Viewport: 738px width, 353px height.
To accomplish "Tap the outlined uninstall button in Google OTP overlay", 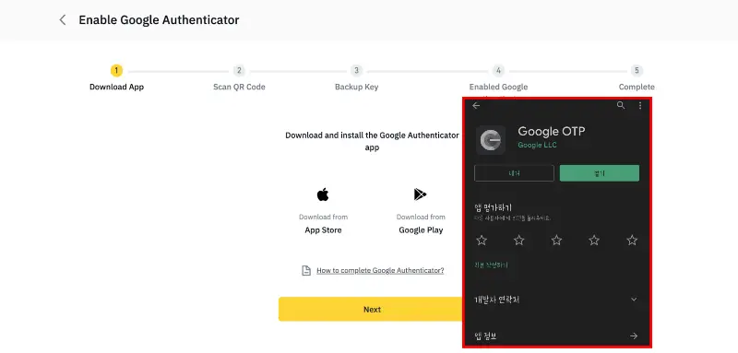I will [x=514, y=173].
